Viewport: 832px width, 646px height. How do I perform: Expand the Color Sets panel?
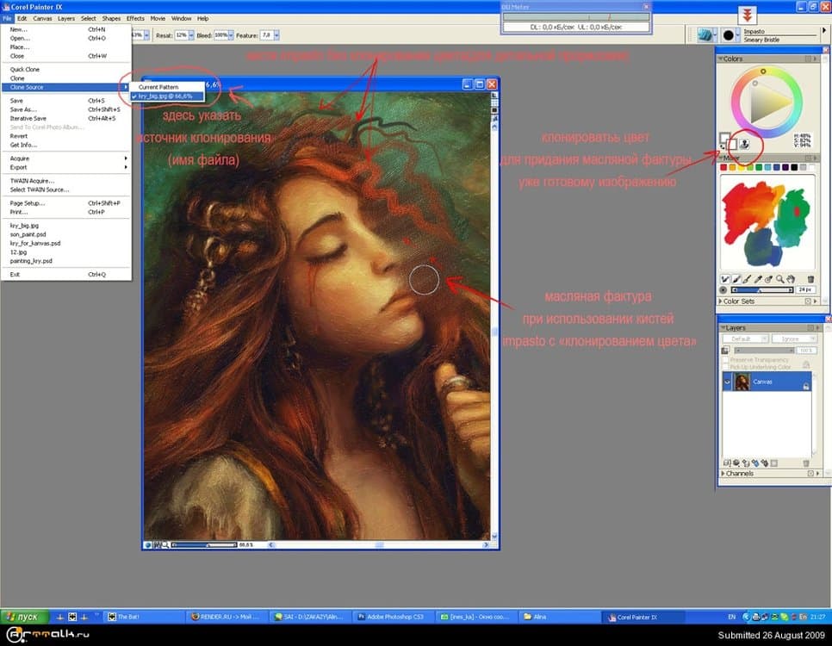pyautogui.click(x=722, y=301)
